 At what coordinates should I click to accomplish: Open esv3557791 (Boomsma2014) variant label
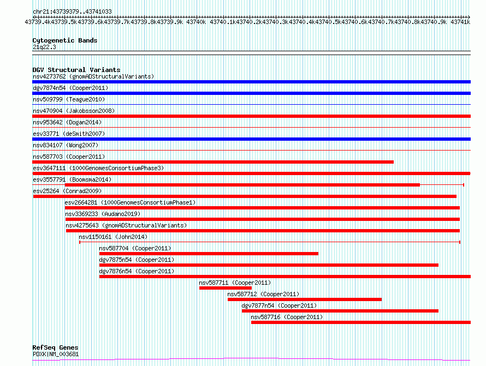click(72, 179)
